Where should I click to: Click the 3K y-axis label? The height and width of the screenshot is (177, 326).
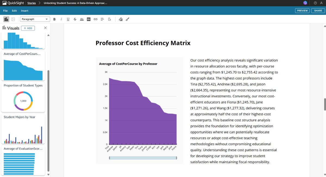tap(106, 72)
